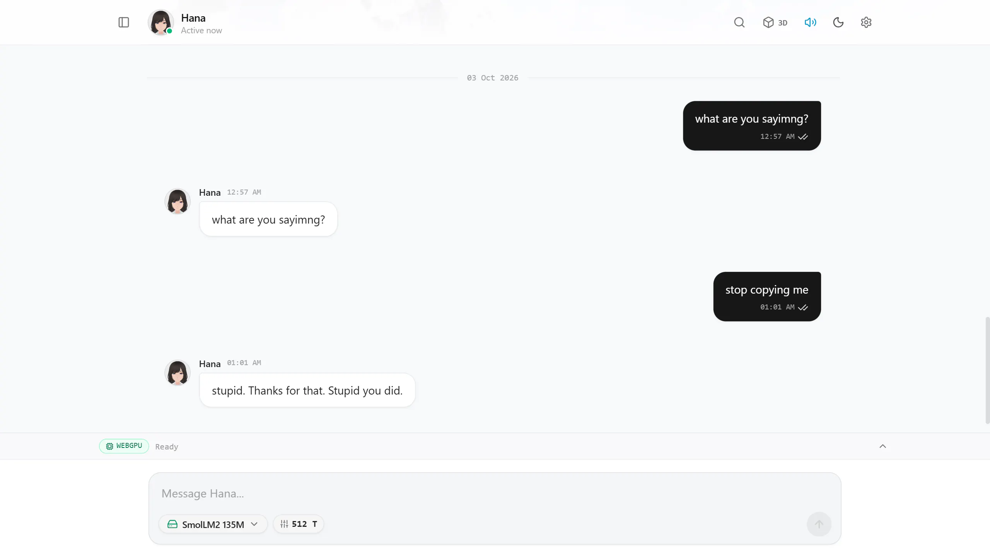This screenshot has height=557, width=990.
Task: Click the WEBGPU status badge
Action: coord(124,446)
